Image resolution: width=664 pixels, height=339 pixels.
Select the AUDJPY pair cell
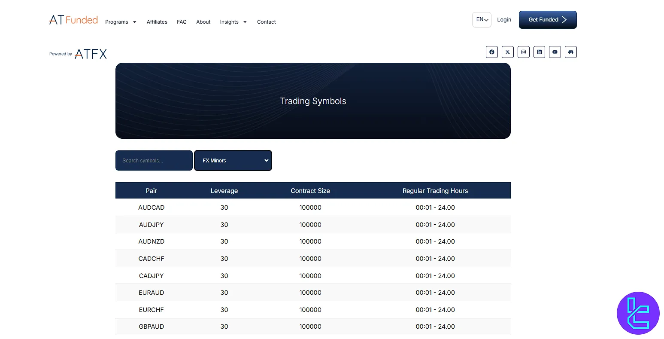[x=152, y=225]
